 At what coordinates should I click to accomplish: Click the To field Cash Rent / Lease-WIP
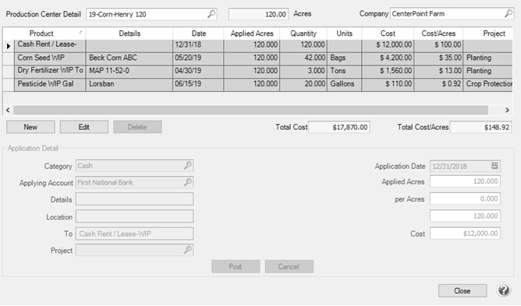click(x=134, y=234)
